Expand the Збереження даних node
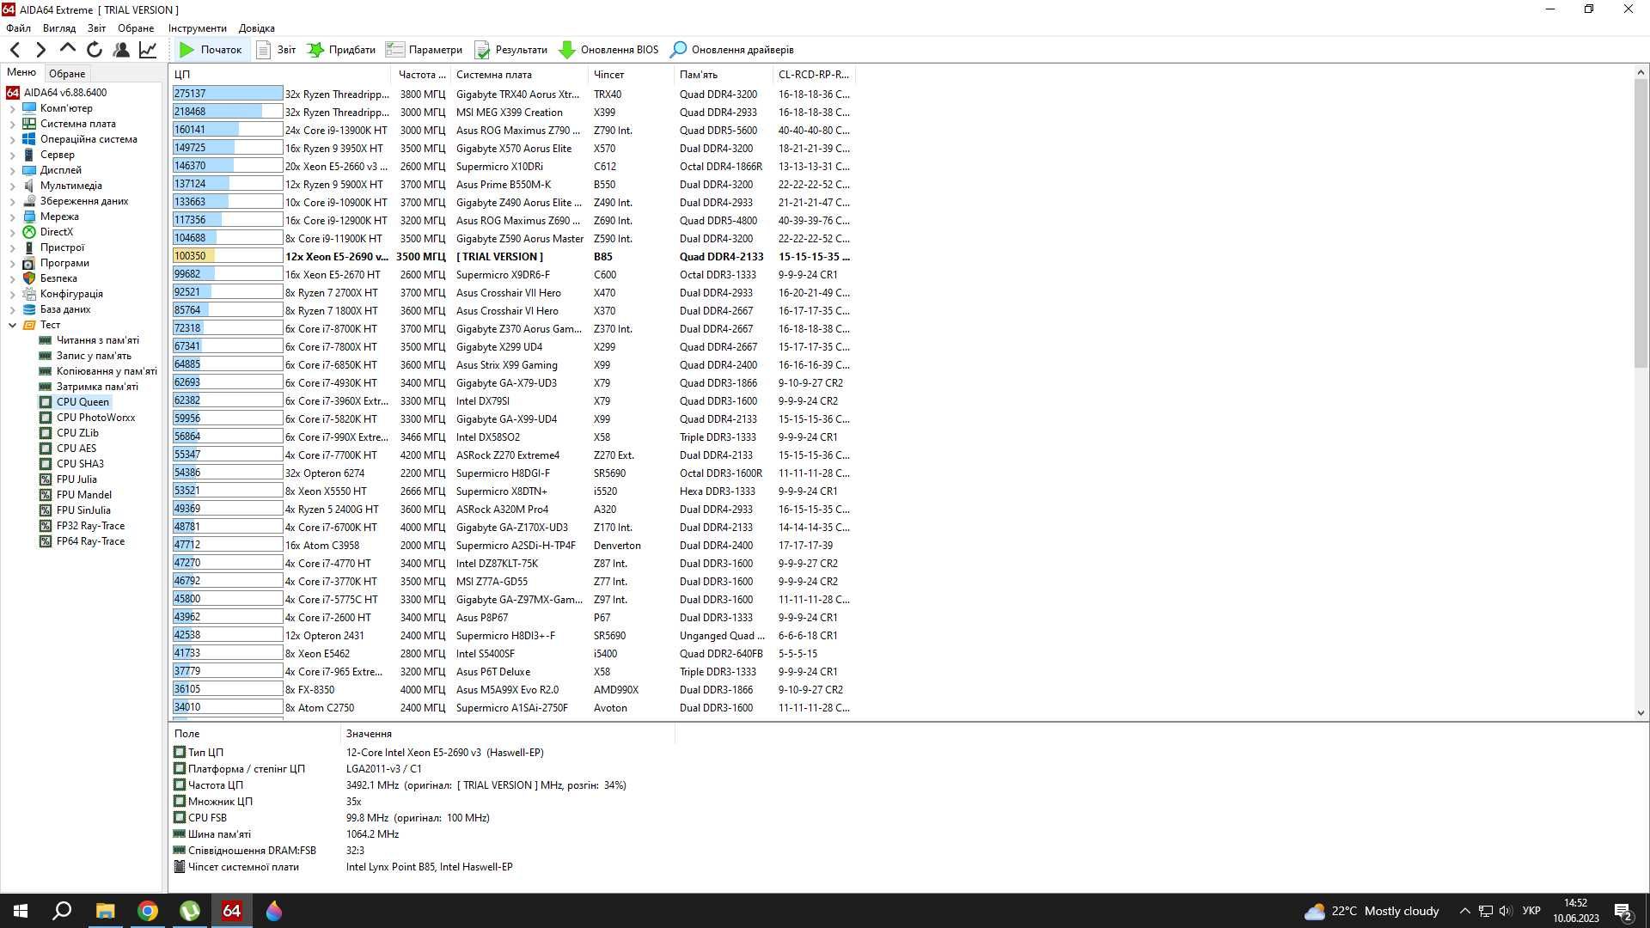Viewport: 1650px width, 928px height. (x=12, y=201)
